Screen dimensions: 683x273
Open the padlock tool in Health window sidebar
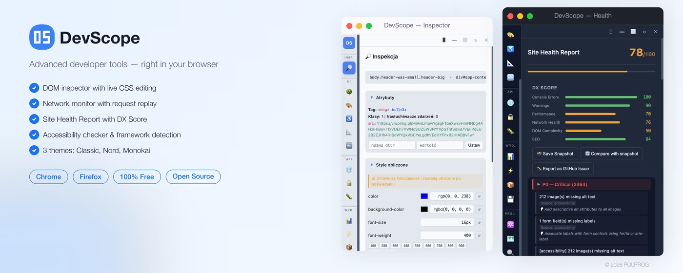click(x=510, y=117)
